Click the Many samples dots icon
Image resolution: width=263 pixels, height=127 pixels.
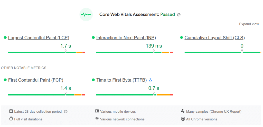183,111
